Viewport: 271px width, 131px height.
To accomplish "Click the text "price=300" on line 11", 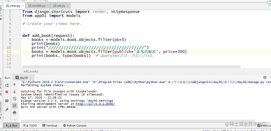I will click(174, 52).
